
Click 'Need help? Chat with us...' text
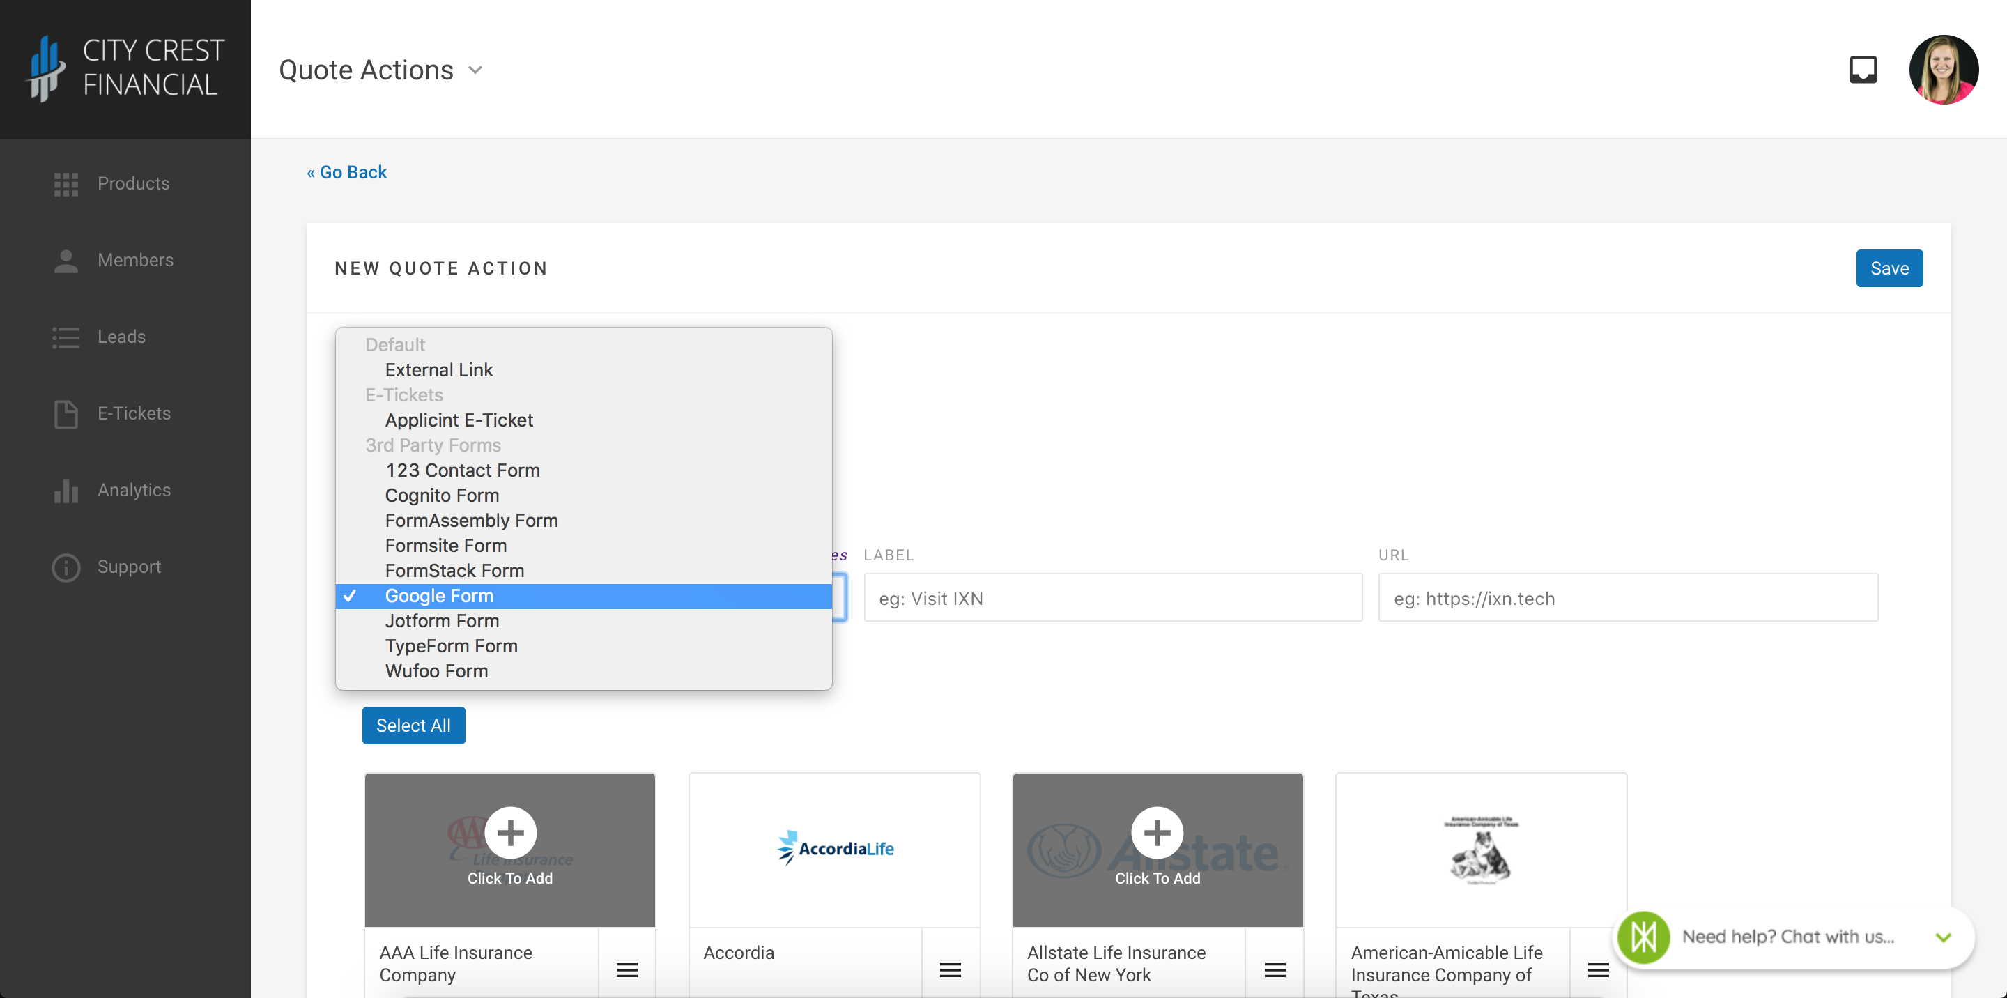[1788, 937]
